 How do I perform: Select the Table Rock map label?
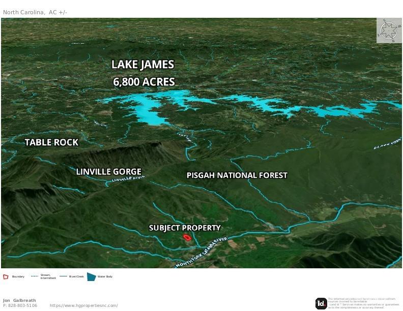point(51,142)
